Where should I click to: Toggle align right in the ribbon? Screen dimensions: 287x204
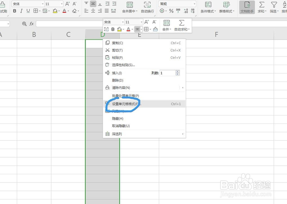[100, 11]
